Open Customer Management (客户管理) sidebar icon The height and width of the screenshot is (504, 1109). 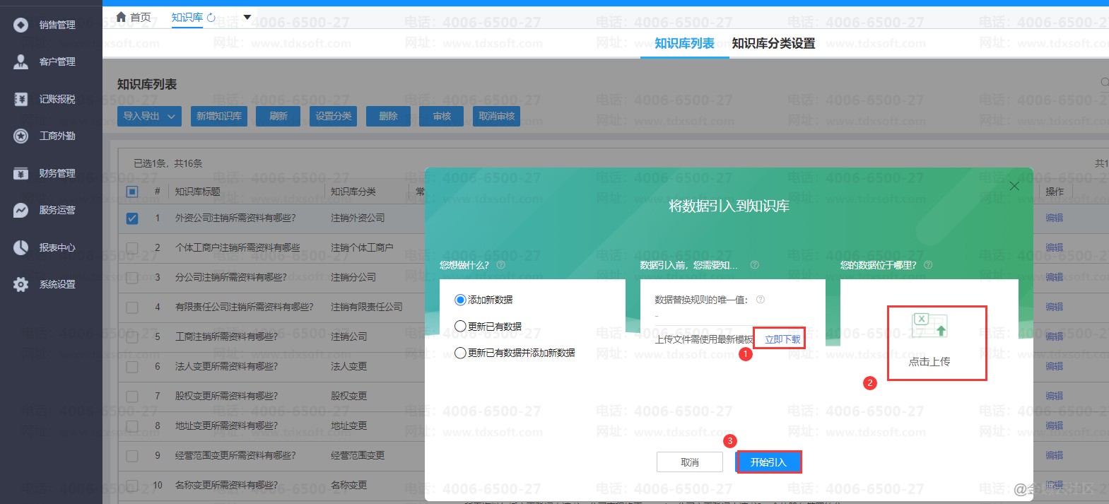(x=21, y=62)
